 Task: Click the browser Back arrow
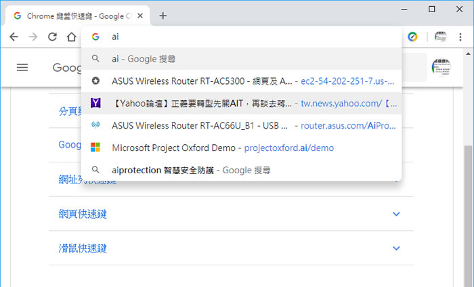click(14, 37)
